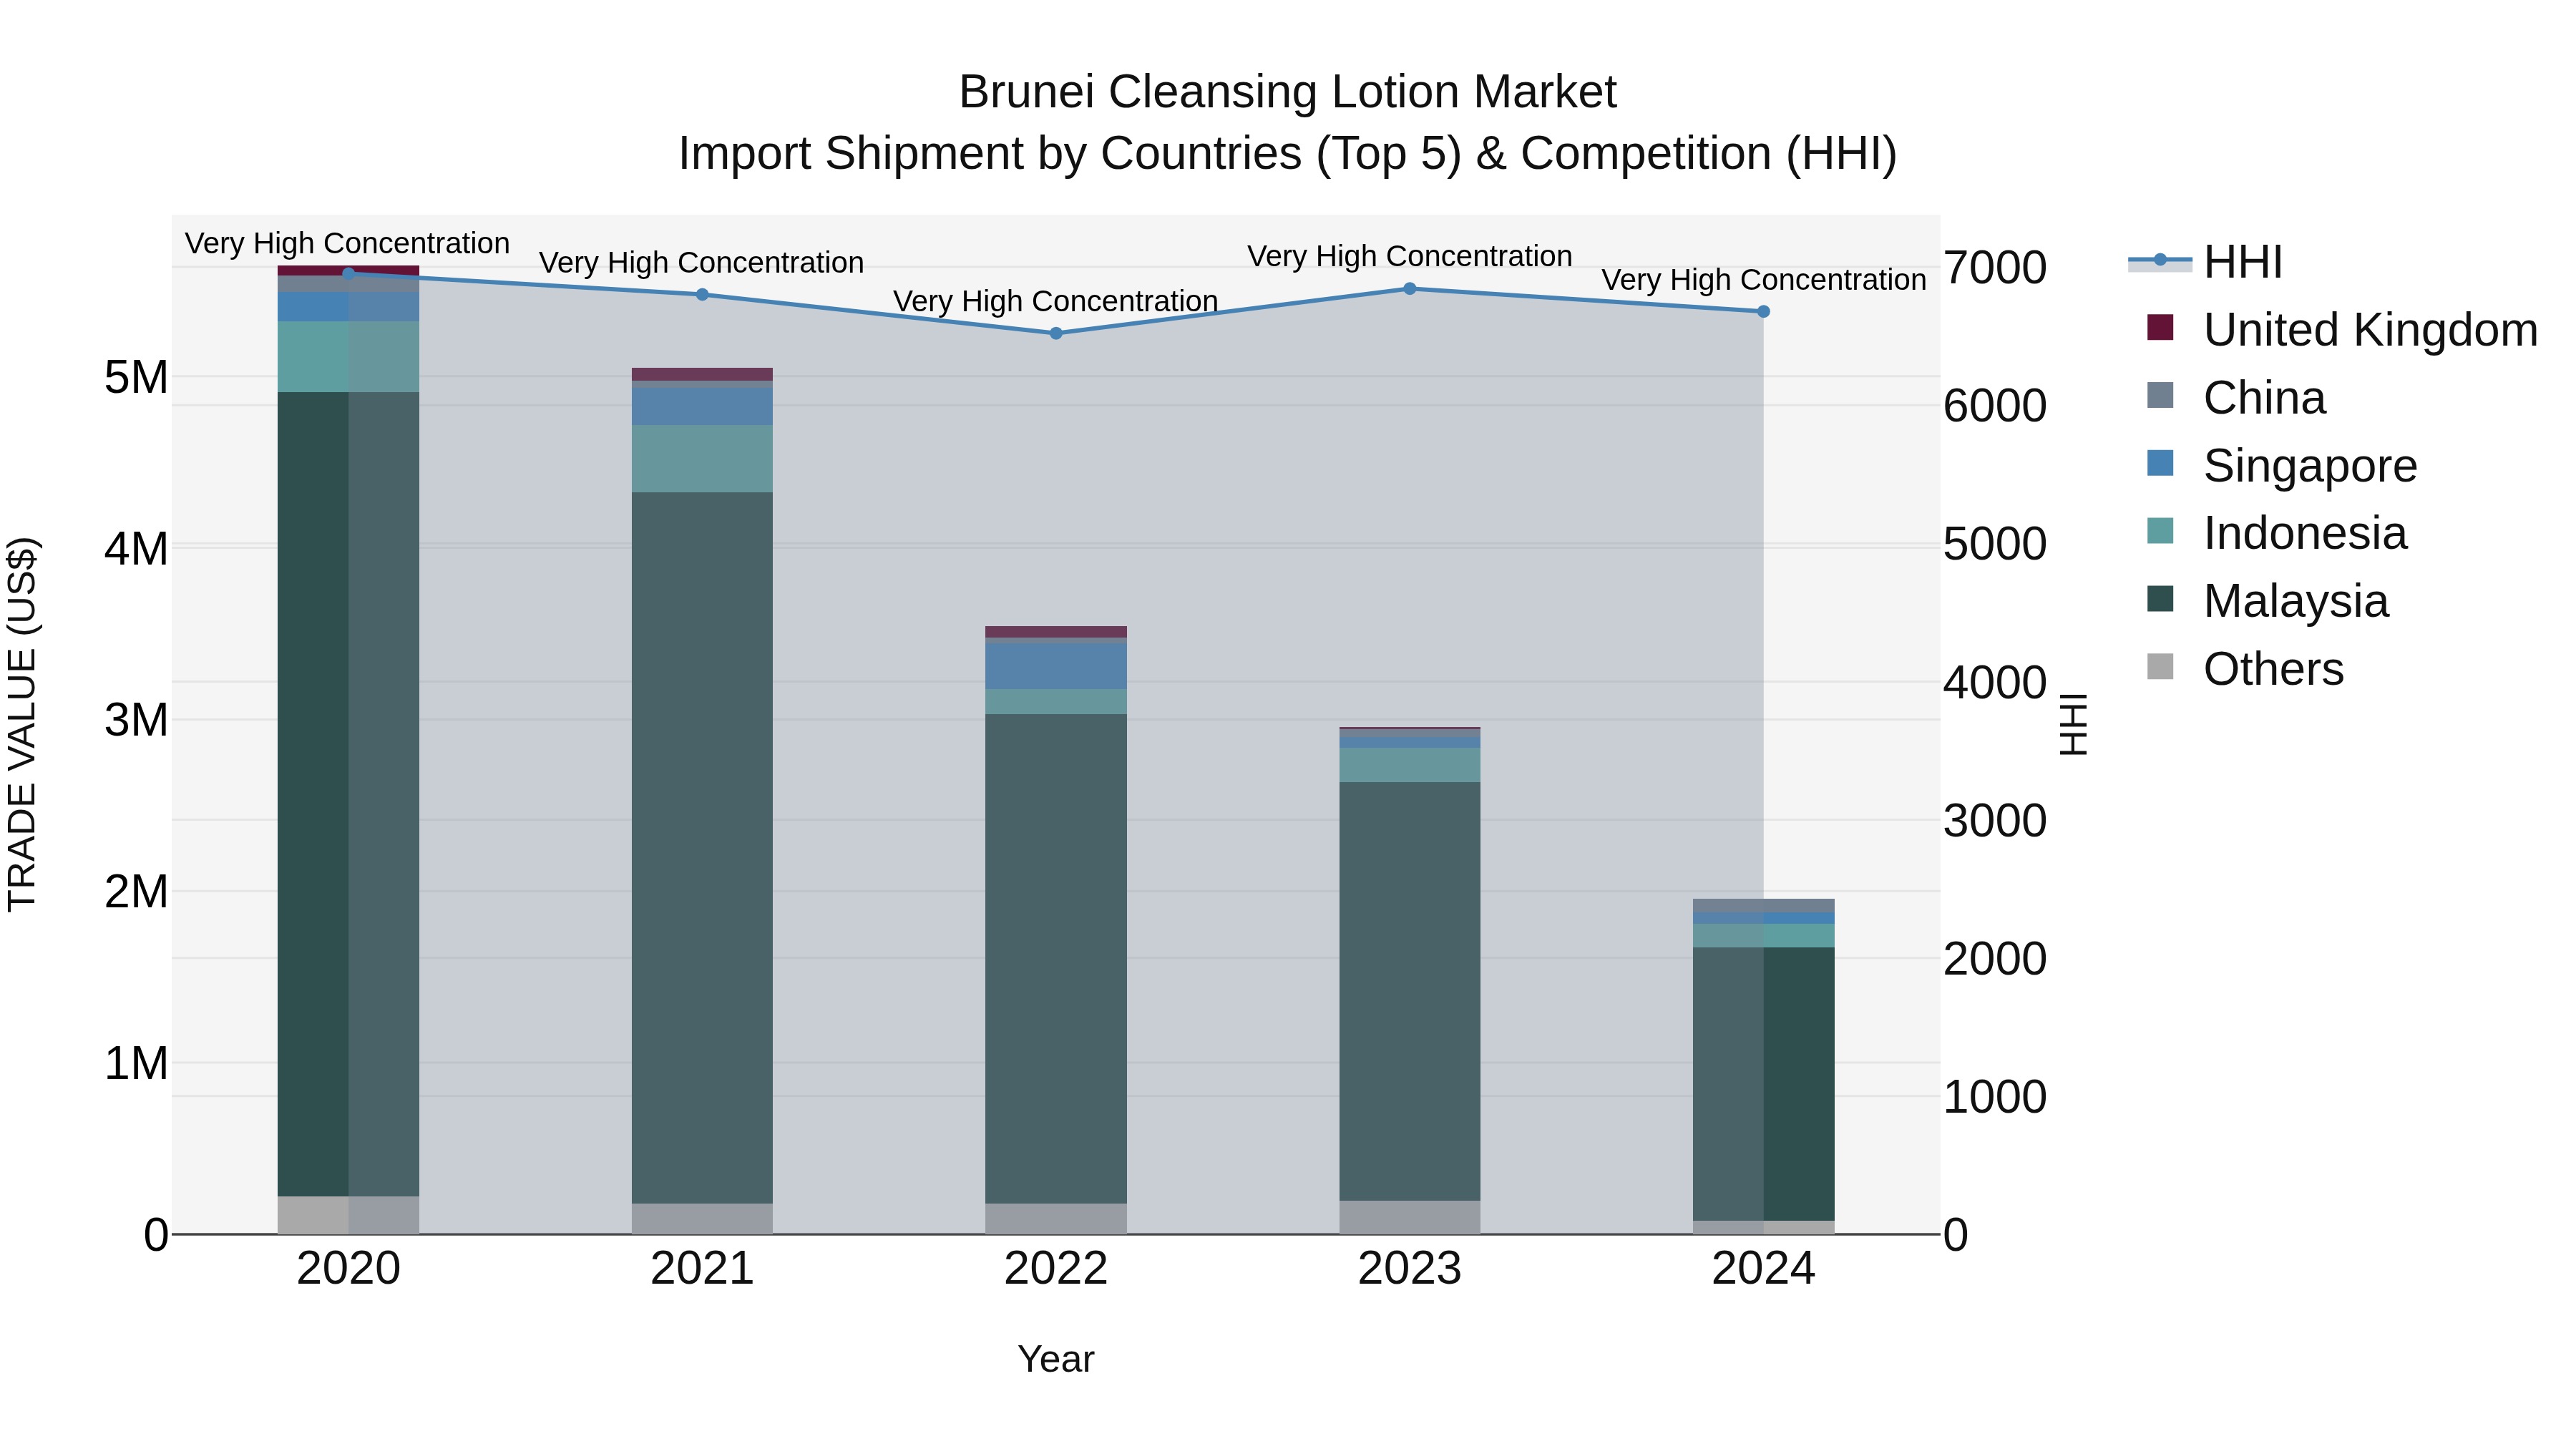Click the Singapore blue legend swatch
The width and height of the screenshot is (2576, 1449).
coord(2160,463)
